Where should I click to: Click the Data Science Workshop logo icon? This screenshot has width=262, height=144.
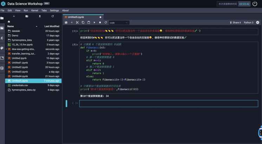[3, 4]
